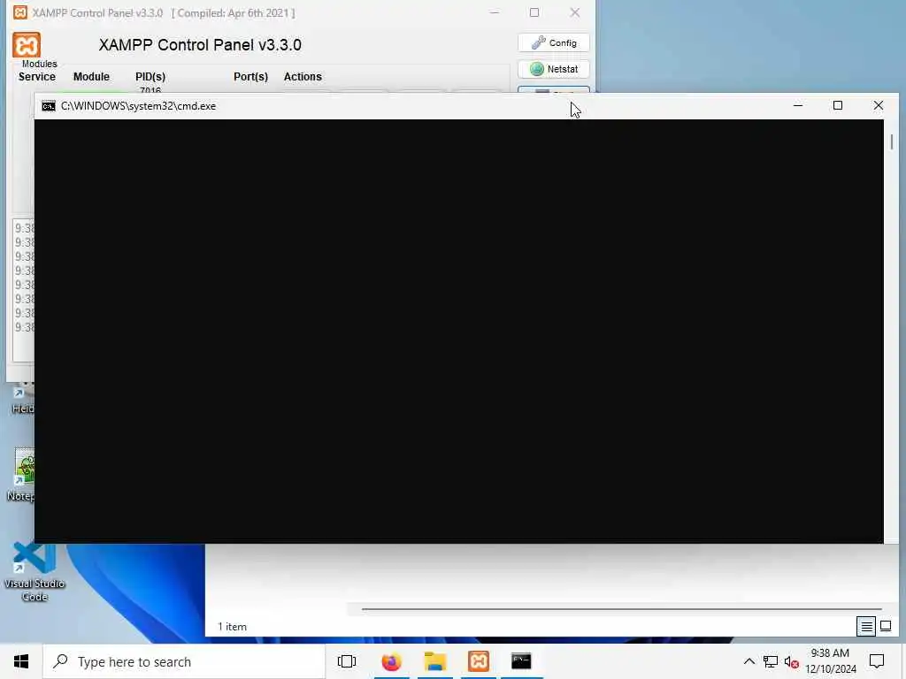This screenshot has height=679, width=906.
Task: Open the Windows Start menu
Action: [x=21, y=661]
